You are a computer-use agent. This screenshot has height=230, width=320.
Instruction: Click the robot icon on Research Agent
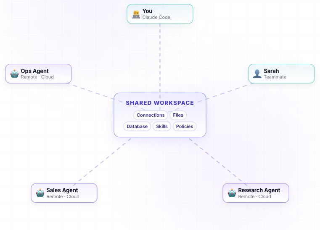(232, 193)
